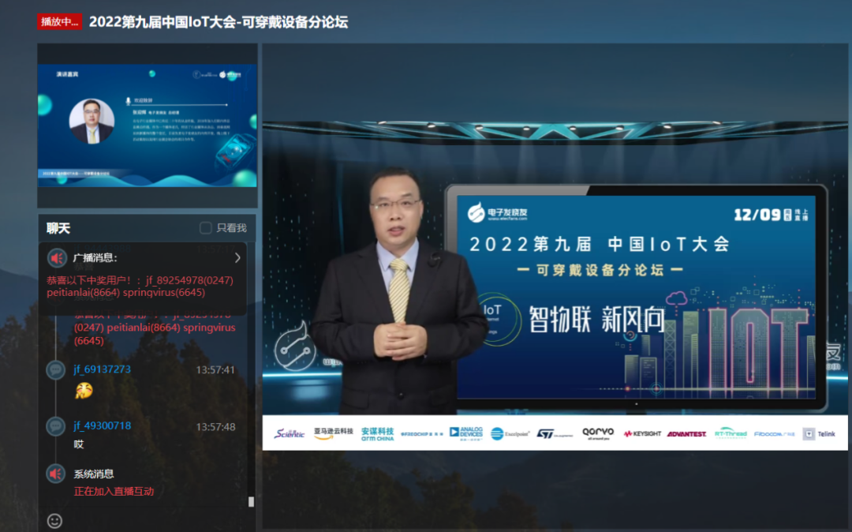Click the livestream title 2022第九届中国IoT大会

point(219,22)
